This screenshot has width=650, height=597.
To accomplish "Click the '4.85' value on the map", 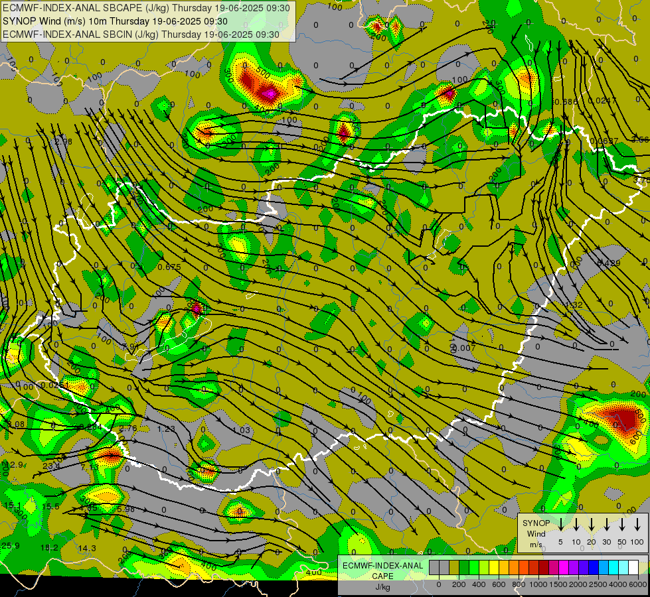I will click(88, 508).
